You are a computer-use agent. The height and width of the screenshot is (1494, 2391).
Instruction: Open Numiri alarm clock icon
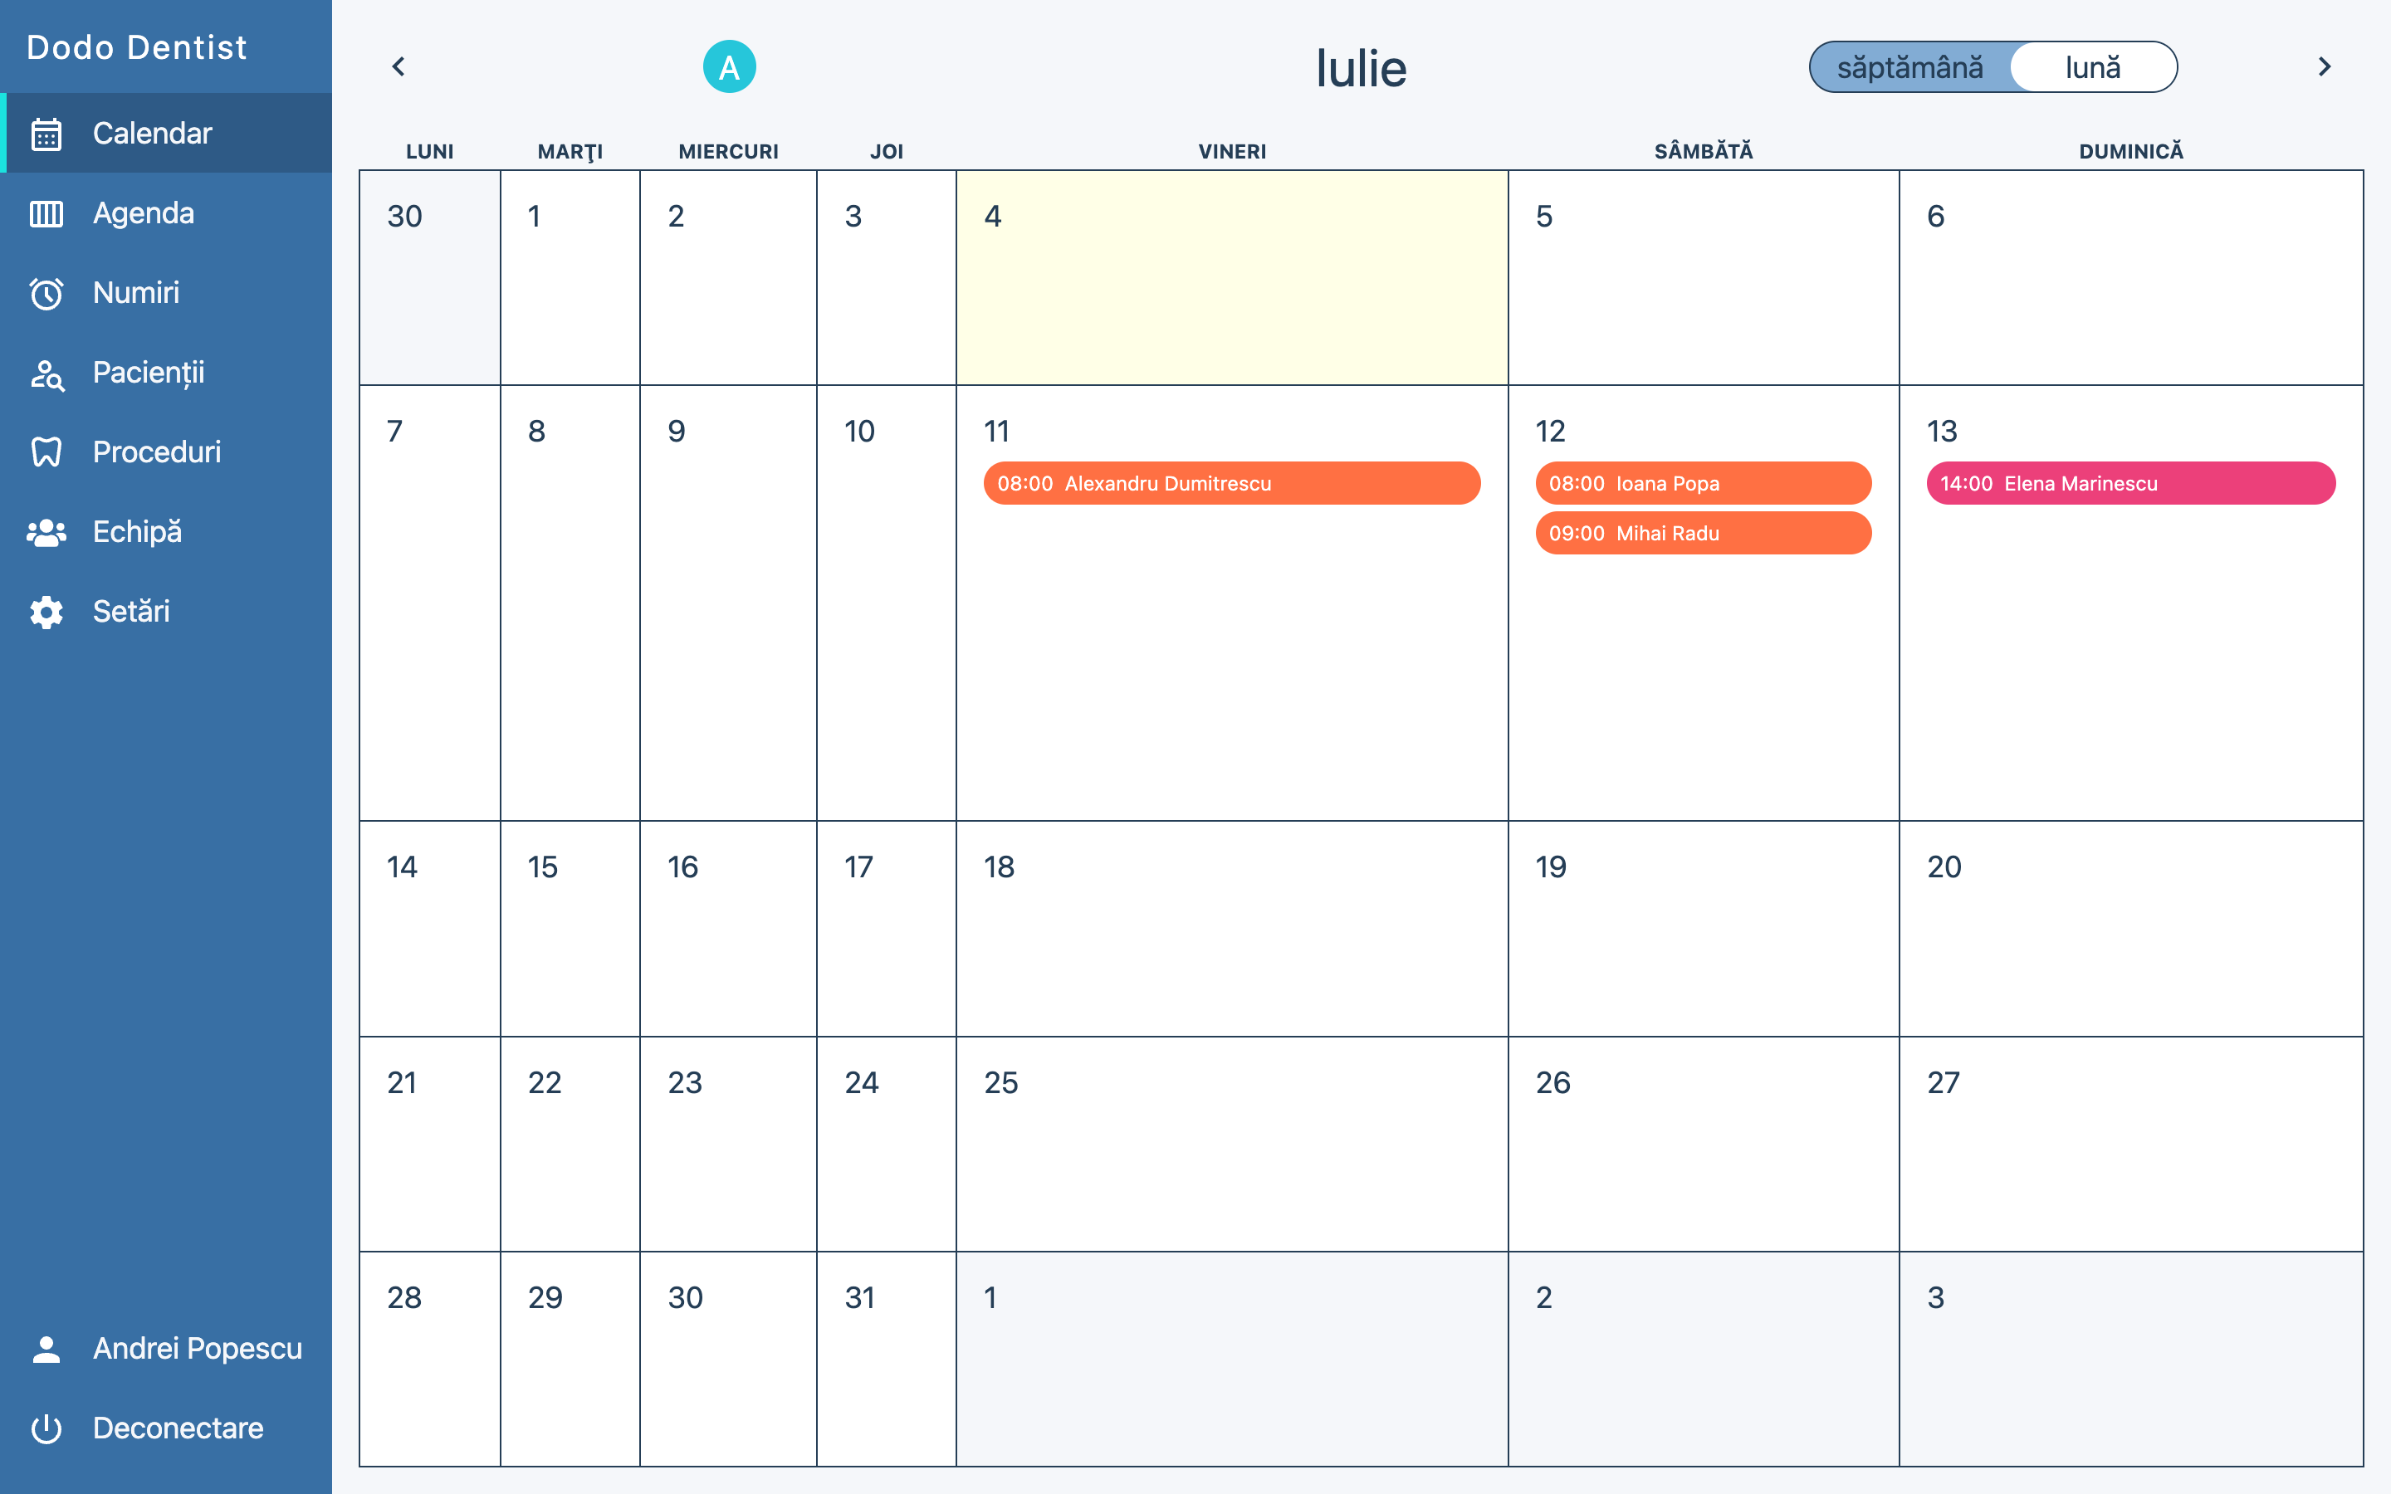click(46, 294)
